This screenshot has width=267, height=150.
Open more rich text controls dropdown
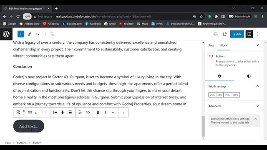click(x=113, y=112)
